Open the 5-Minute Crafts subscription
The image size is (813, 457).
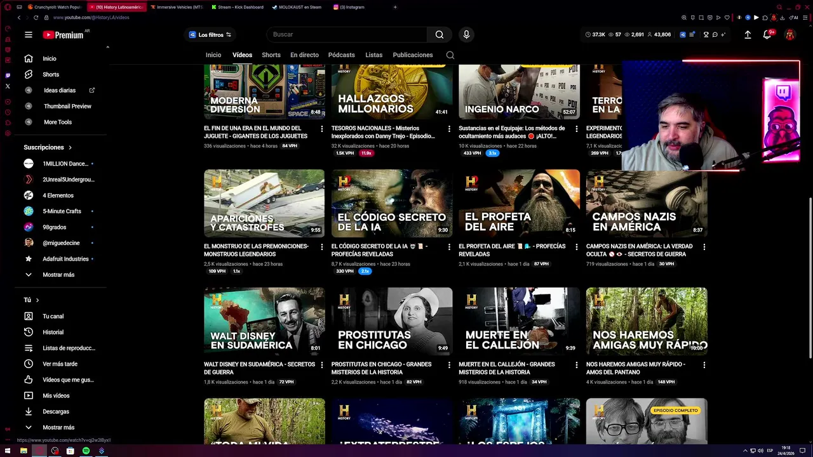(x=60, y=211)
